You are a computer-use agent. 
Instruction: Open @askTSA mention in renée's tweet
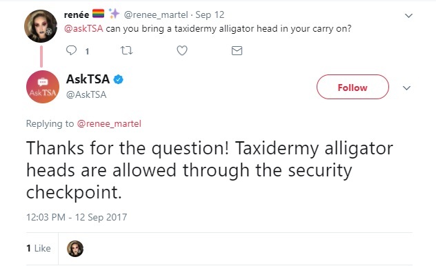(x=83, y=29)
